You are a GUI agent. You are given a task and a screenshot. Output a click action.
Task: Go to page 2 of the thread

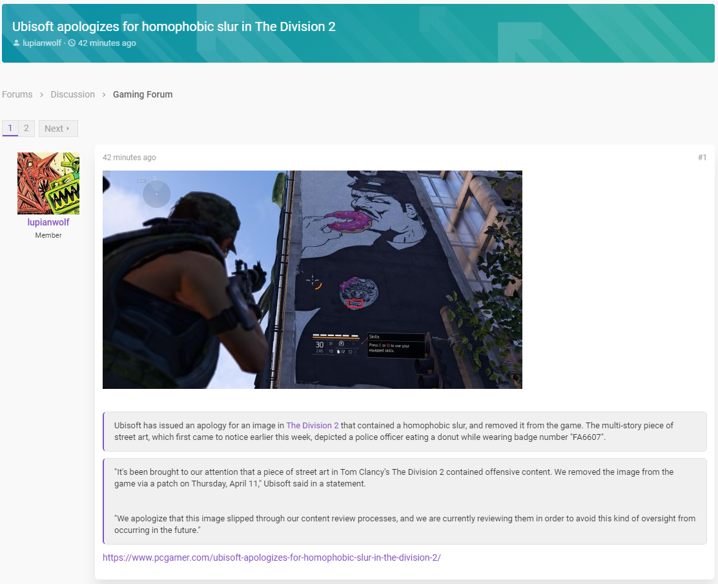[26, 129]
